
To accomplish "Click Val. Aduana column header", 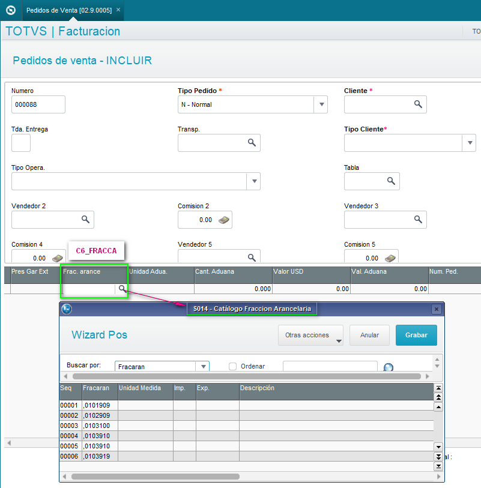I will tap(390, 275).
